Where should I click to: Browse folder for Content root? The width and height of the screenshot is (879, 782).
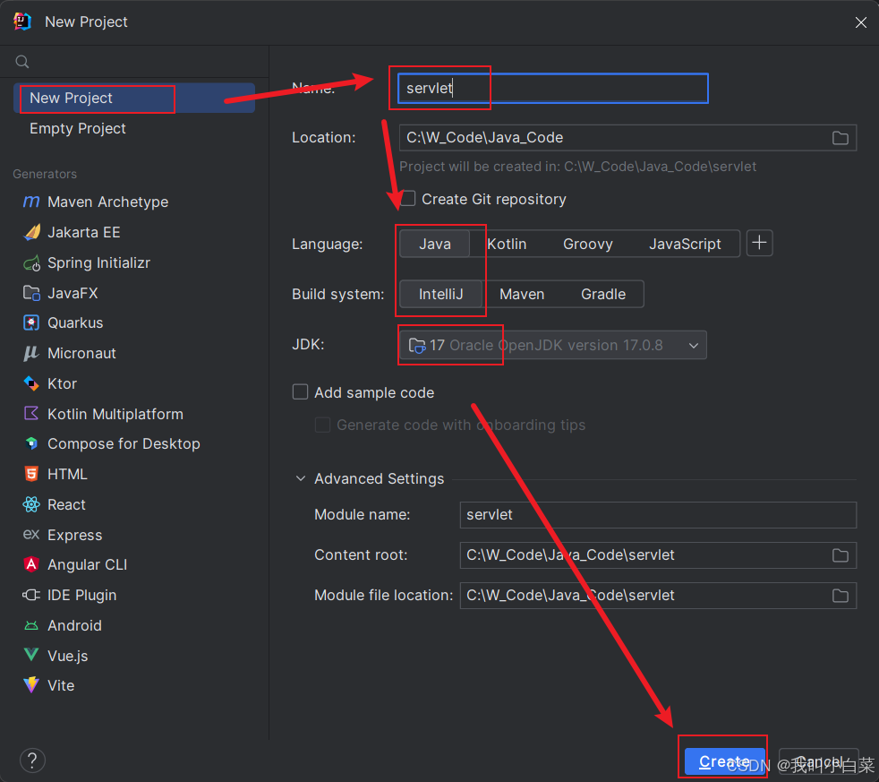[x=840, y=554]
